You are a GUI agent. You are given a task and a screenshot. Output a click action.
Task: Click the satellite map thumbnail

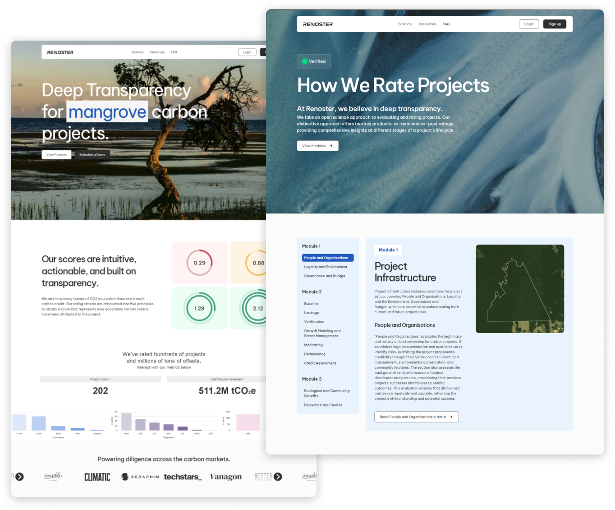click(x=519, y=289)
